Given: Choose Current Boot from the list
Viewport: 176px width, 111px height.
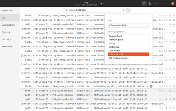Looking at the screenshot, I should click(x=128, y=36).
